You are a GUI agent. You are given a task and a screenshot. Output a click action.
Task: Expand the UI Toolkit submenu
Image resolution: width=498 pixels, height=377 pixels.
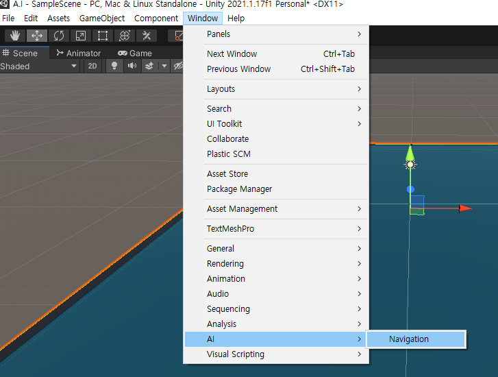(276, 123)
